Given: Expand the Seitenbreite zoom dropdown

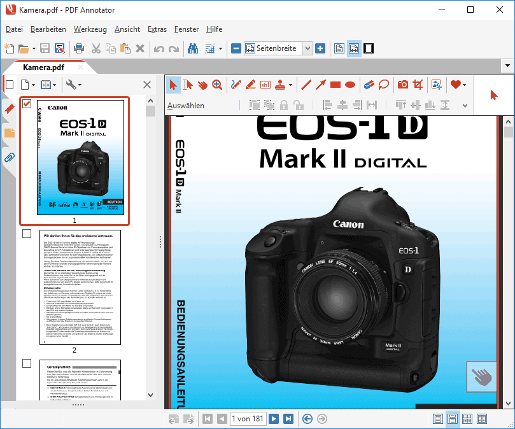Looking at the screenshot, I should pos(307,48).
